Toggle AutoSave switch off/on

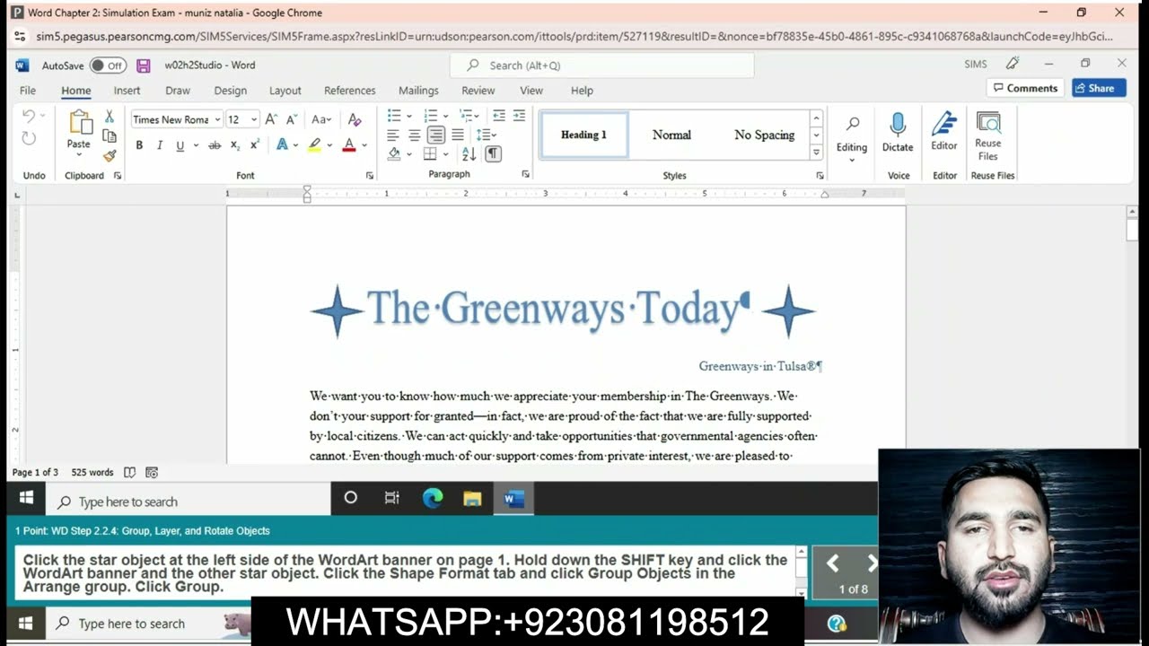pyautogui.click(x=109, y=65)
